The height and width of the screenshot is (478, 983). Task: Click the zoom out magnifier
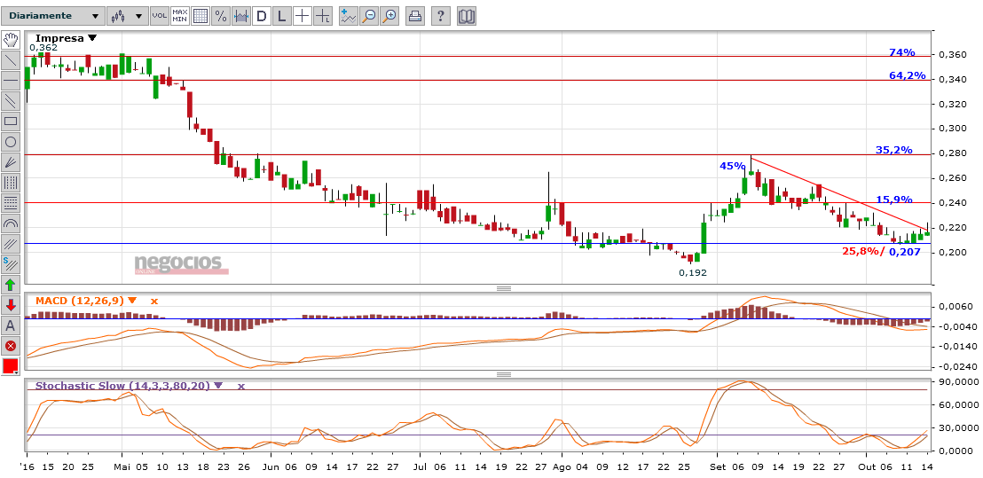pyautogui.click(x=369, y=16)
